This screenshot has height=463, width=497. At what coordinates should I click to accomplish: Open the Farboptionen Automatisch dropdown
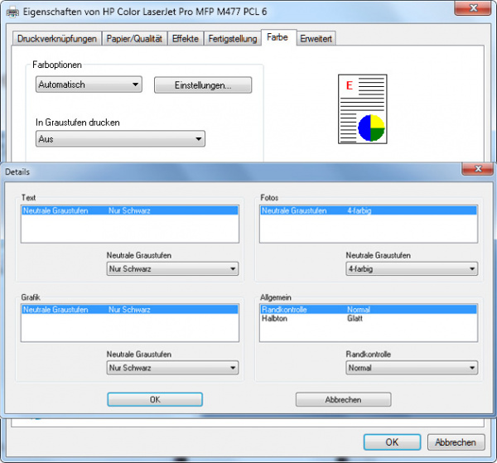tap(89, 84)
